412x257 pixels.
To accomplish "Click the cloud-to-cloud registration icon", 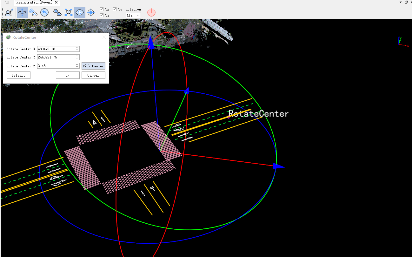I will tap(57, 12).
